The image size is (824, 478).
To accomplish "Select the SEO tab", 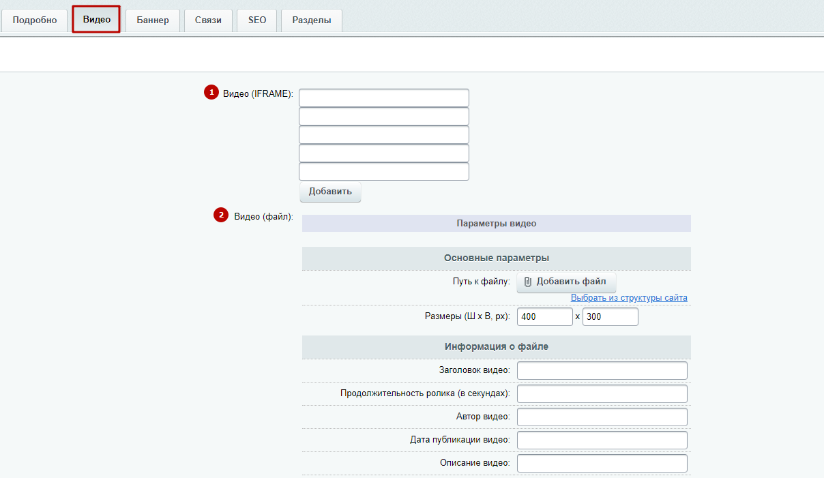I will click(x=257, y=20).
